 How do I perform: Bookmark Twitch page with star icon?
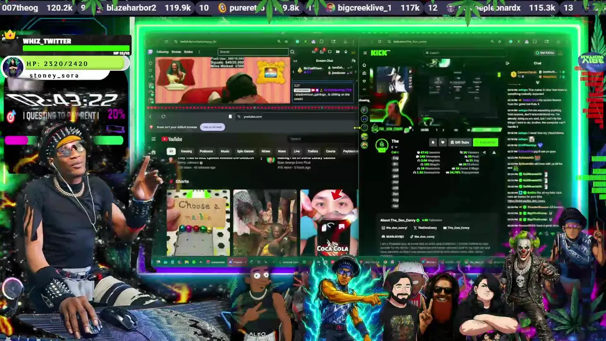286,42
